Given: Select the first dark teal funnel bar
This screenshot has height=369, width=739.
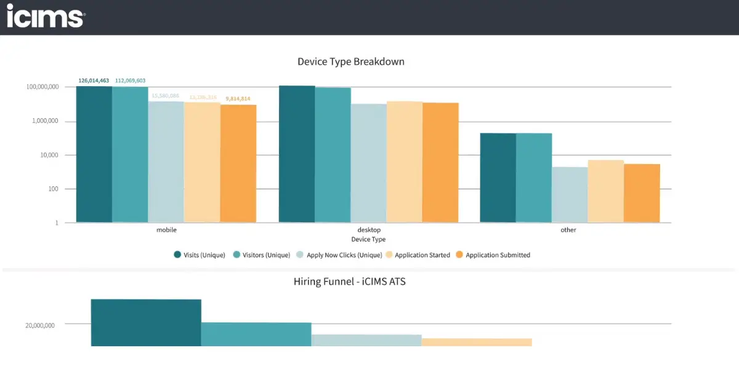Looking at the screenshot, I should point(146,323).
